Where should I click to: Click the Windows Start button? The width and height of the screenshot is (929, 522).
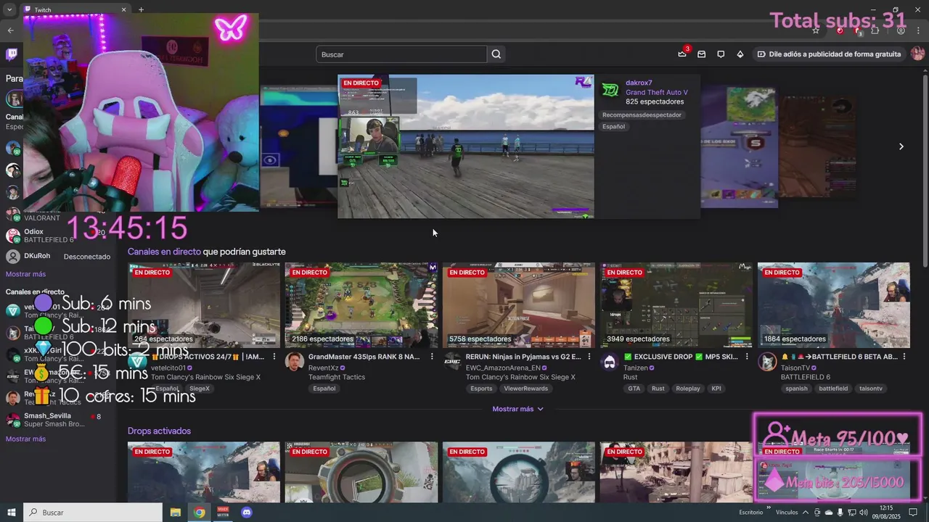[x=12, y=513]
